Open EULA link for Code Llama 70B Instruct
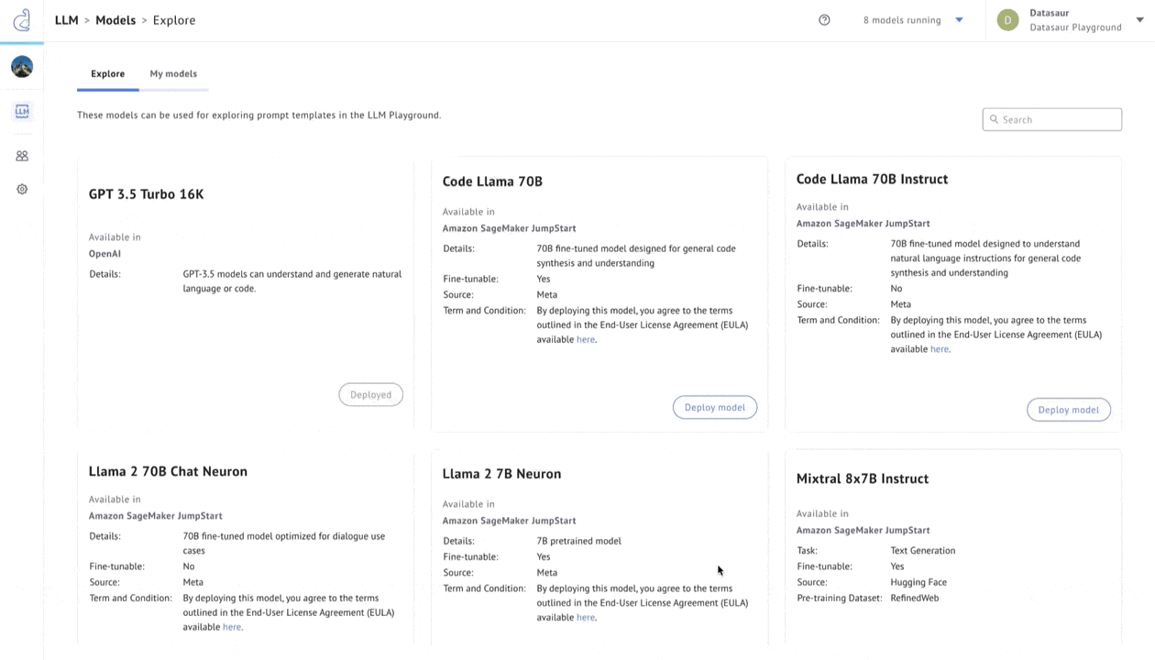This screenshot has width=1155, height=660. pyautogui.click(x=939, y=349)
